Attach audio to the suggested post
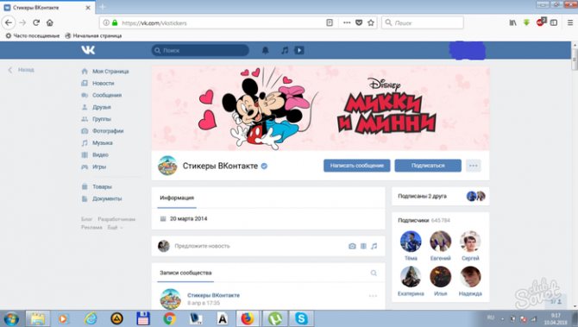This screenshot has height=327, width=578. click(374, 246)
